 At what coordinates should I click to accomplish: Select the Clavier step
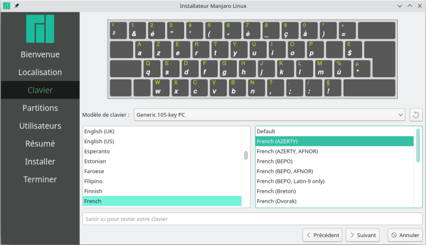pos(40,90)
